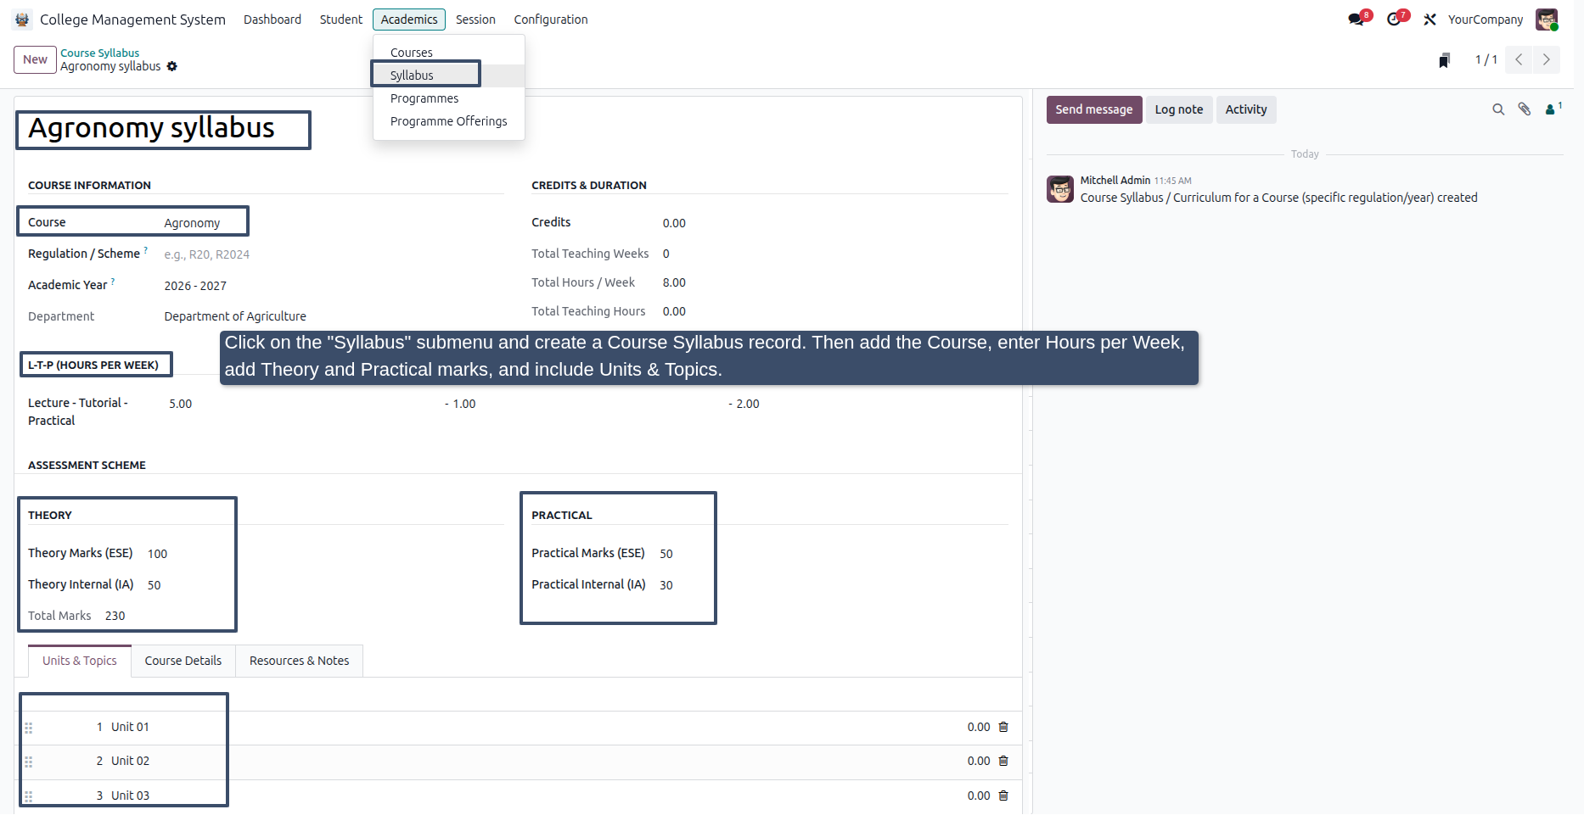Switch to the Course Details tab
The width and height of the screenshot is (1584, 815).
tap(183, 661)
